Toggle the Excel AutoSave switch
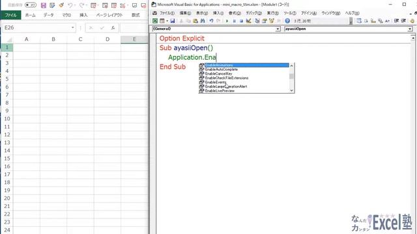This screenshot has height=234, width=417. [31, 5]
